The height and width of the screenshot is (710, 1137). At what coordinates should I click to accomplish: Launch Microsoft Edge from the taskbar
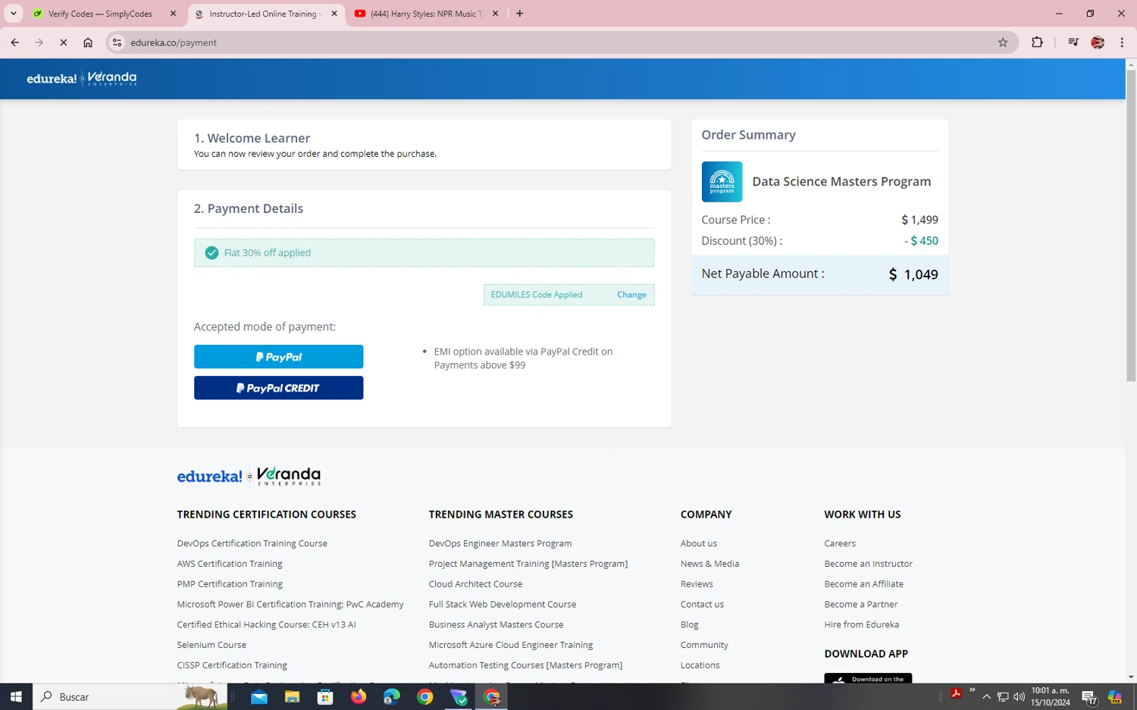coord(392,697)
